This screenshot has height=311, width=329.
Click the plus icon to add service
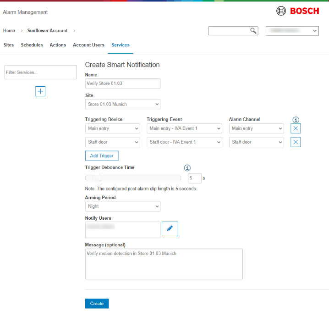click(x=40, y=91)
